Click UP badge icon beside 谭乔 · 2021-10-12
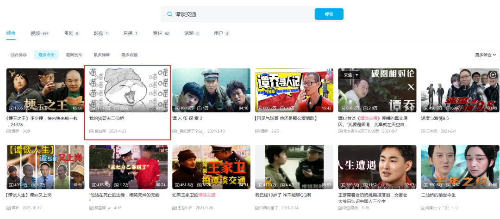 click(x=9, y=208)
